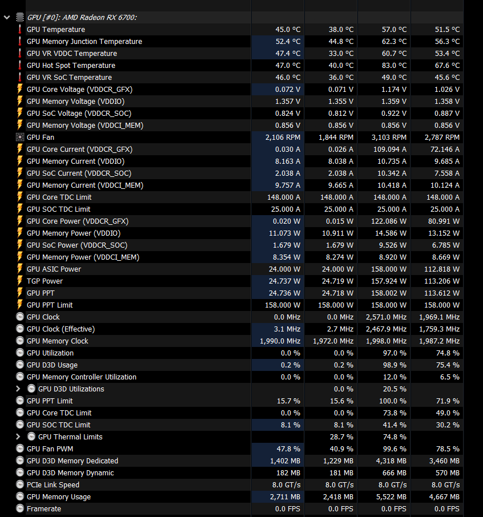The height and width of the screenshot is (517, 483).
Task: Click GPU D3D Memory Dedicated minimum 1,229 MB
Action: 338,461
